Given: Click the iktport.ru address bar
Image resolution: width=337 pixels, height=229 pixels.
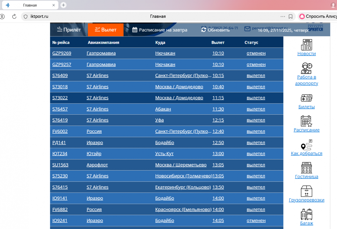Looking at the screenshot, I should pos(107,17).
